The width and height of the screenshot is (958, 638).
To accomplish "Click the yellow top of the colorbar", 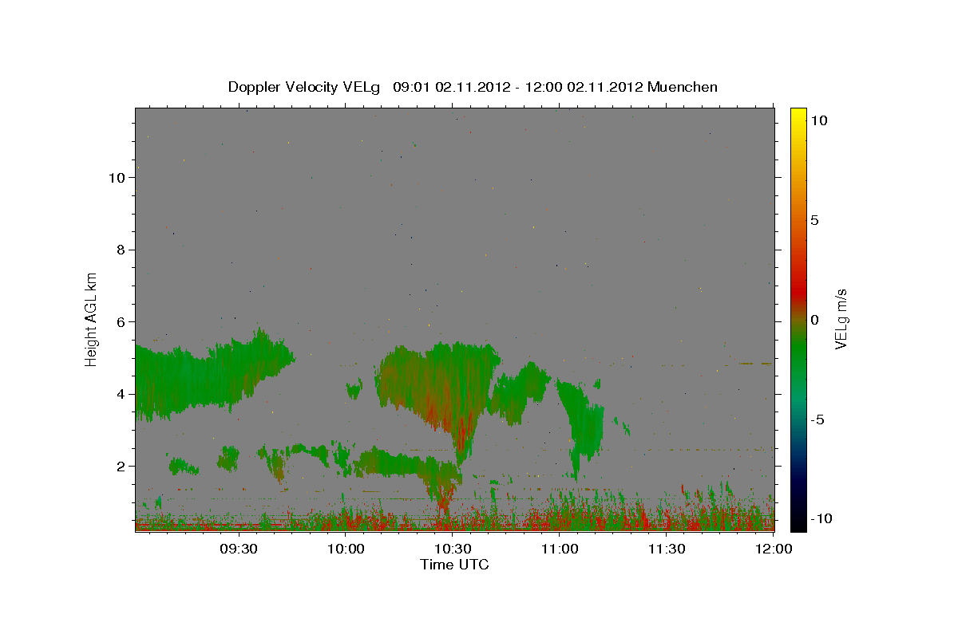I will [x=798, y=112].
